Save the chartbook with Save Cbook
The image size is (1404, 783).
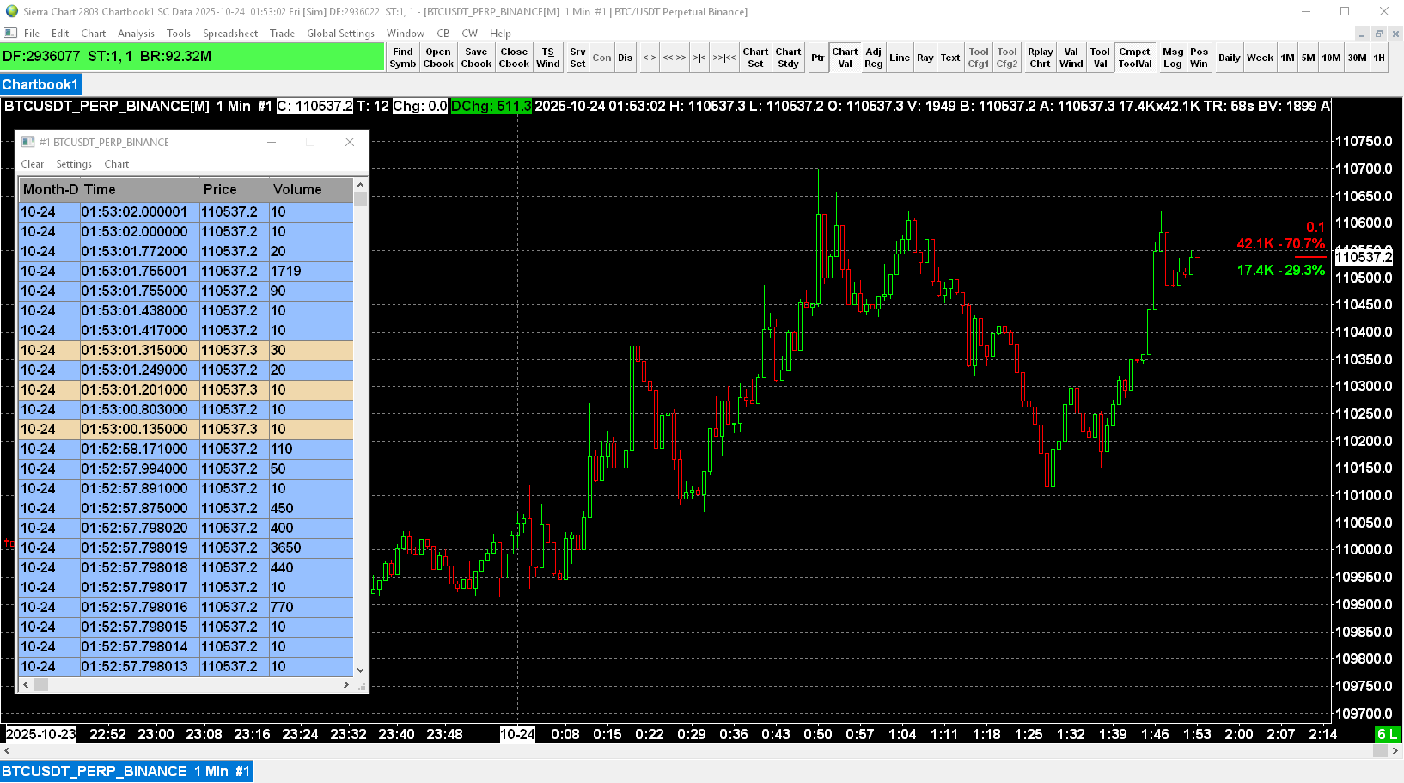point(476,58)
